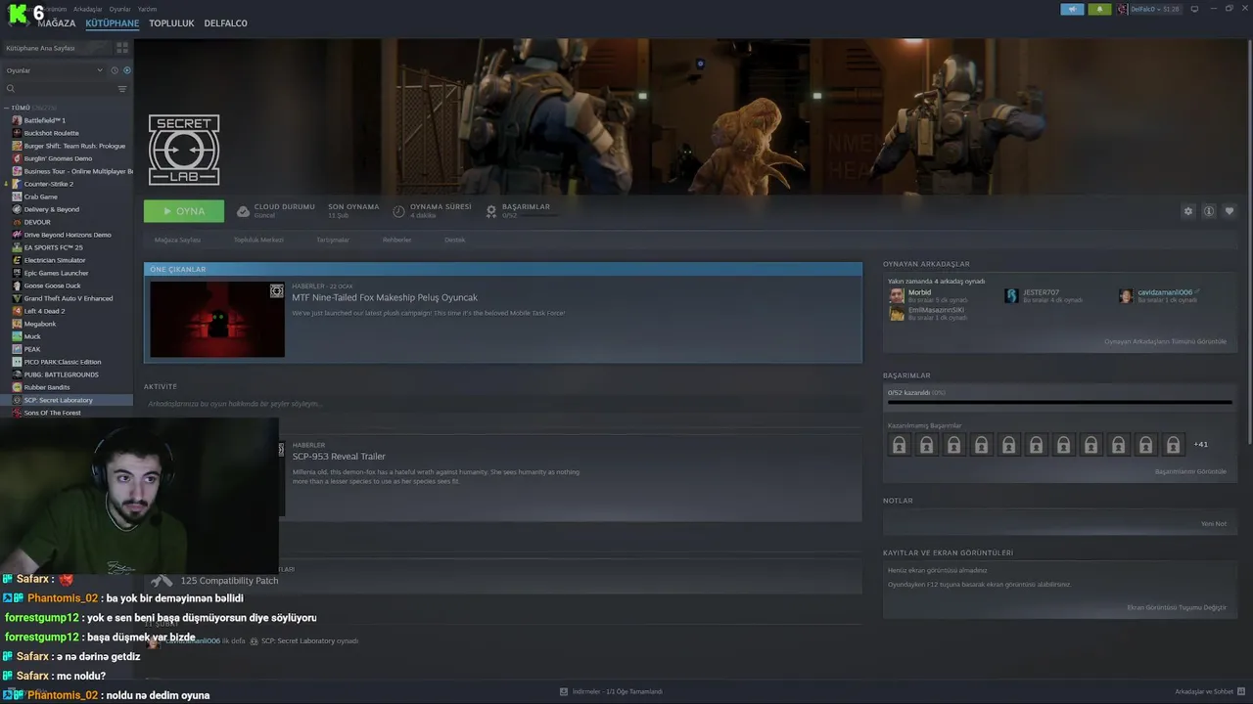Image resolution: width=1253 pixels, height=704 pixels.
Task: Click the activity status input field
Action: 502,404
